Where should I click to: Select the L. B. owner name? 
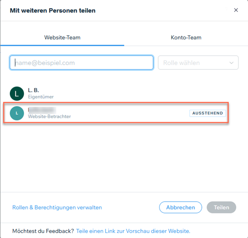[x=33, y=90]
